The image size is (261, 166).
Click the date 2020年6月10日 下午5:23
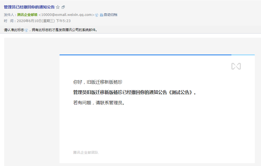44,21
